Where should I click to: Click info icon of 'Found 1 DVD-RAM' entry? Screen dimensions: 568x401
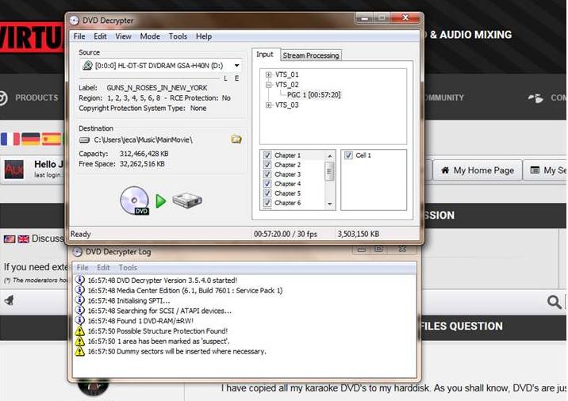[x=79, y=320]
